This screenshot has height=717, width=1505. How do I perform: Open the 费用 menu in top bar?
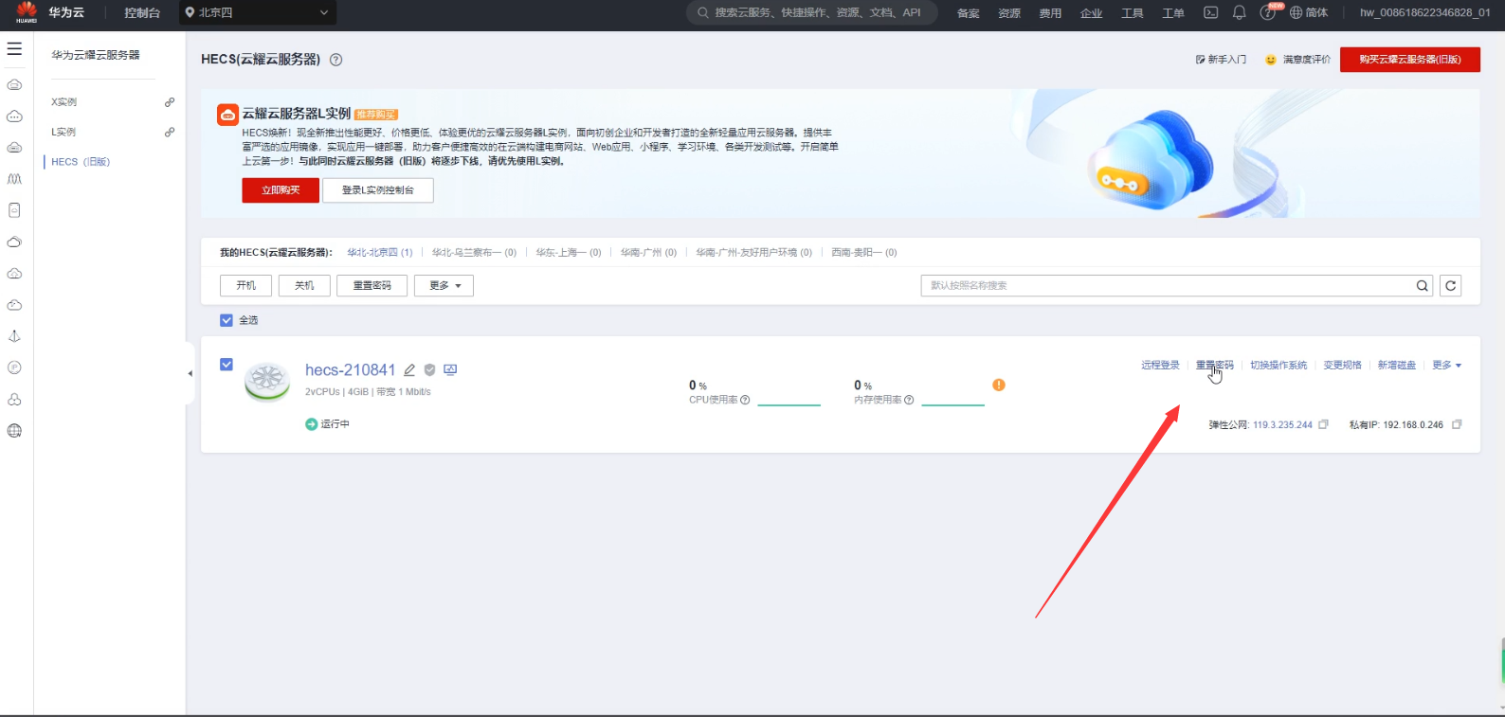(x=1050, y=13)
